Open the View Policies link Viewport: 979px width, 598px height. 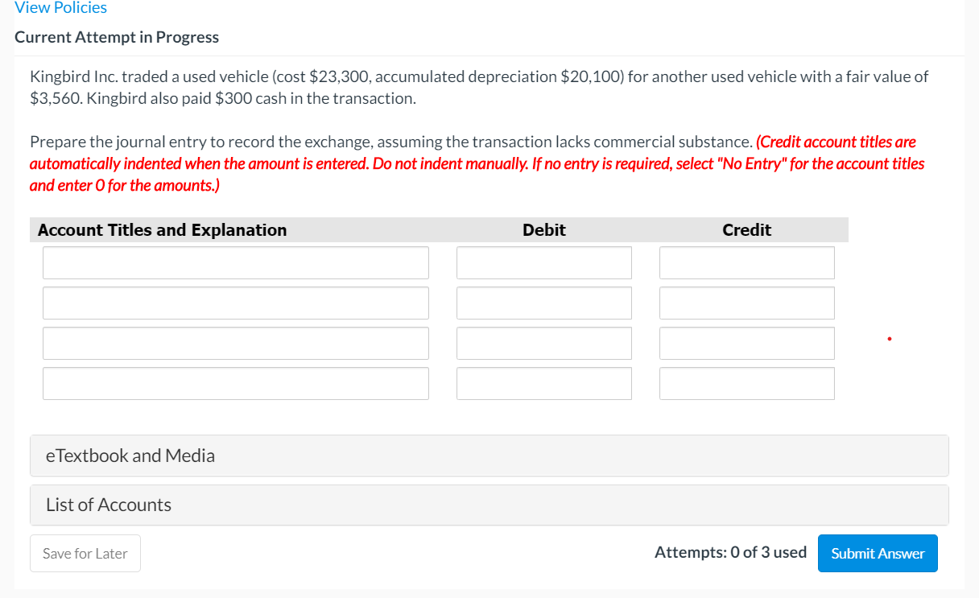60,8
